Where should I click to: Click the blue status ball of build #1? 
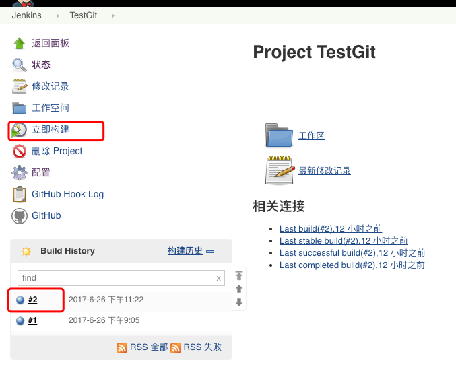tap(20, 320)
